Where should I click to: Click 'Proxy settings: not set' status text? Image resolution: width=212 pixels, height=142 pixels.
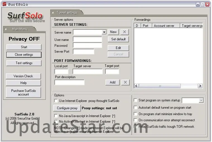point(99,108)
